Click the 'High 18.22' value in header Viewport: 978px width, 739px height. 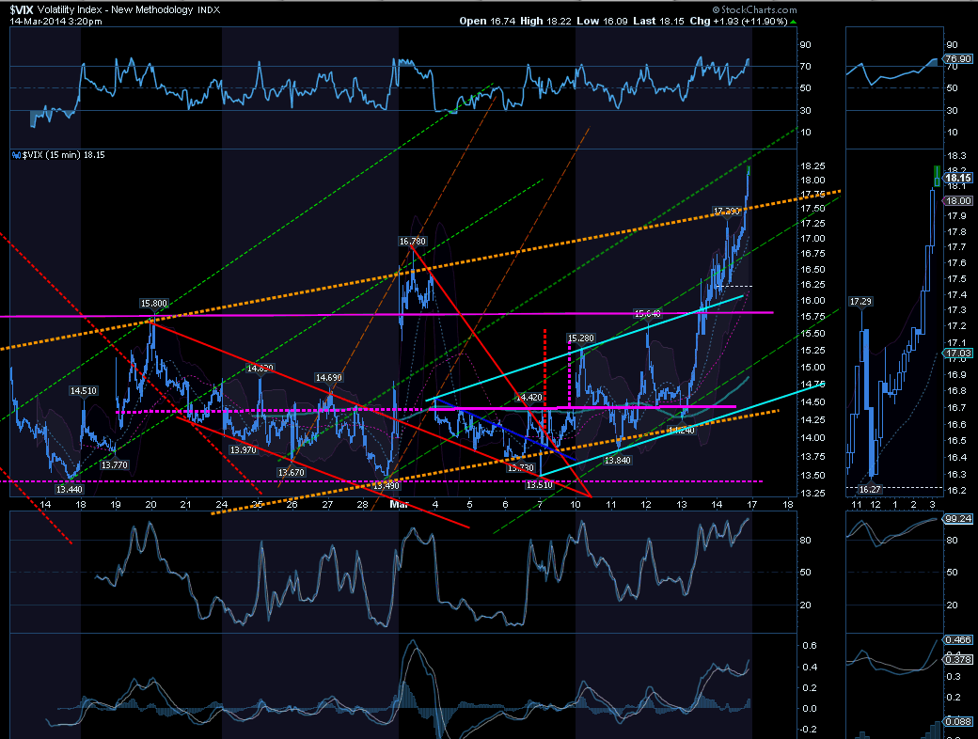point(545,22)
